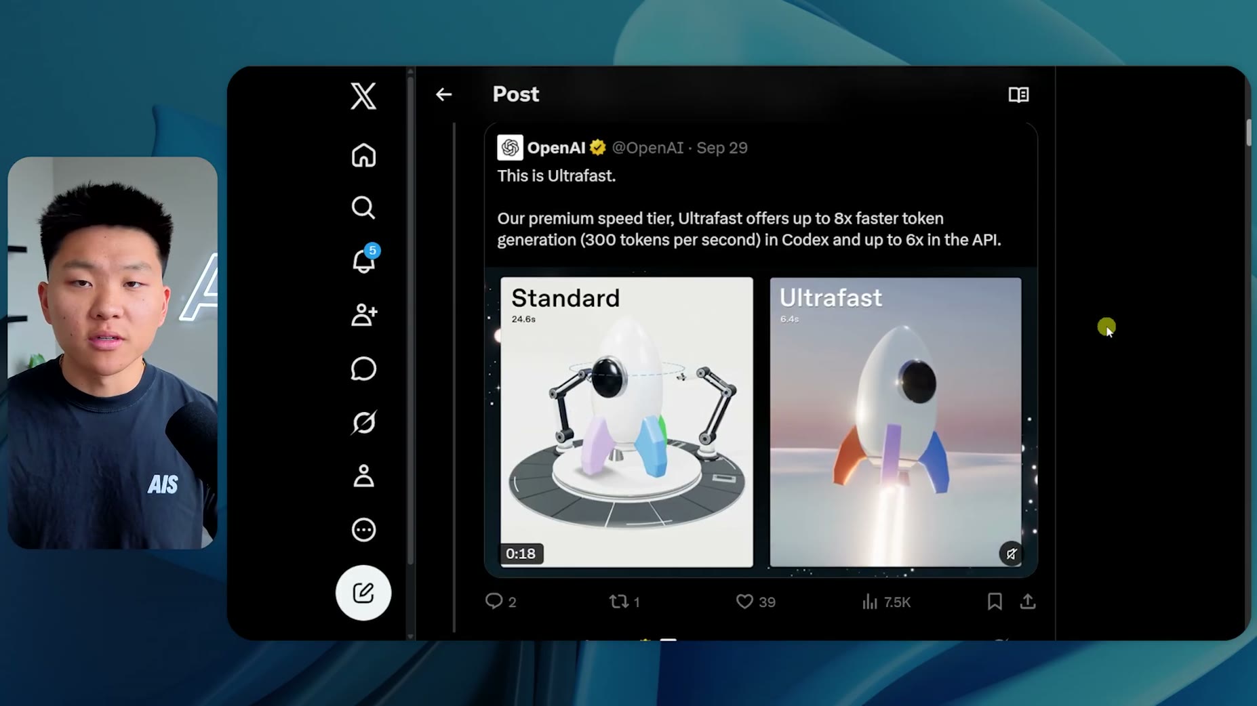Launch the Grok icon in sidebar
Screen dimensions: 1257x706
tap(363, 422)
